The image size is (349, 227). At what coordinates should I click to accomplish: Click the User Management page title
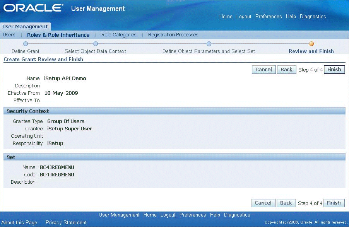[98, 9]
